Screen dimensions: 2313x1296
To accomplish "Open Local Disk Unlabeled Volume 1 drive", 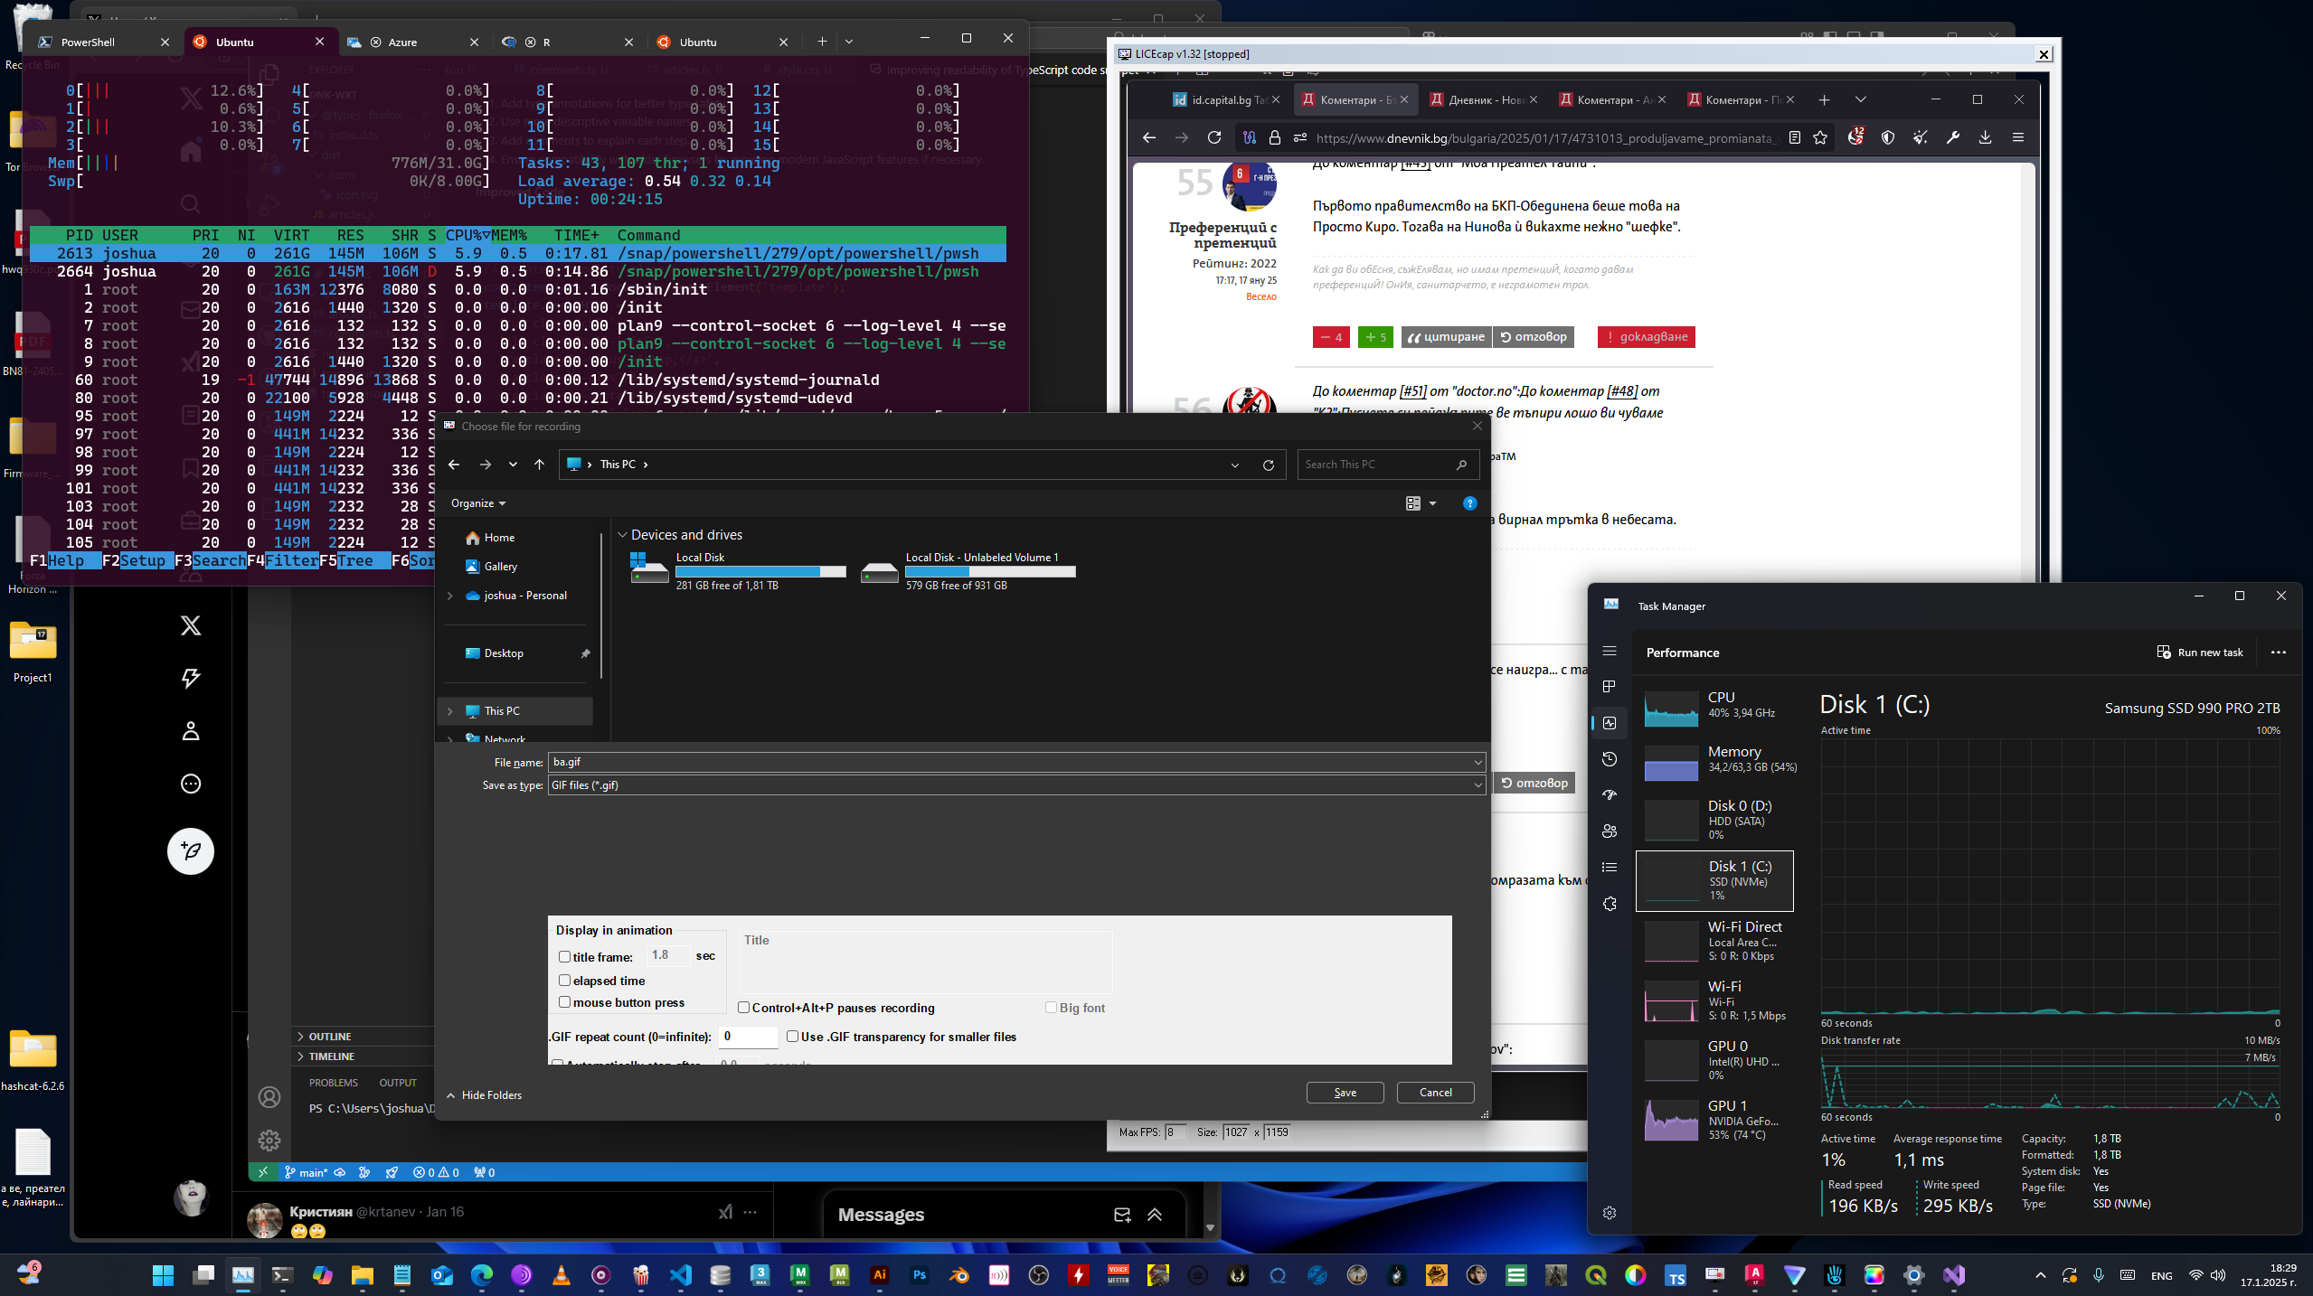I will tap(968, 571).
